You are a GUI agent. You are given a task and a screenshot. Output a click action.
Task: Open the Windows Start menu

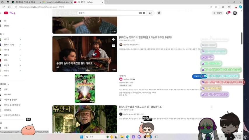(81, 137)
